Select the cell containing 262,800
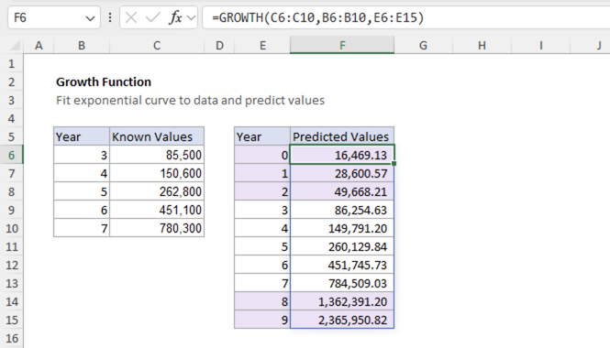Screen dimensions: 610x348 pos(157,191)
